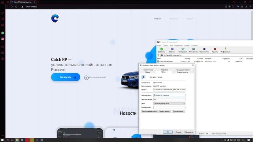
Task: Click the 7-Zip Test (Тестировать) toolbar icon
Action: point(183,49)
